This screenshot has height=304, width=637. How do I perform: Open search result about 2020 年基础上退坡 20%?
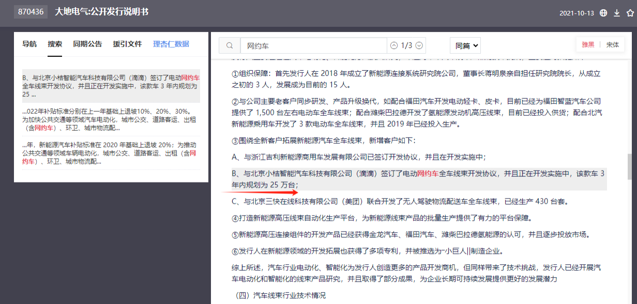111,154
